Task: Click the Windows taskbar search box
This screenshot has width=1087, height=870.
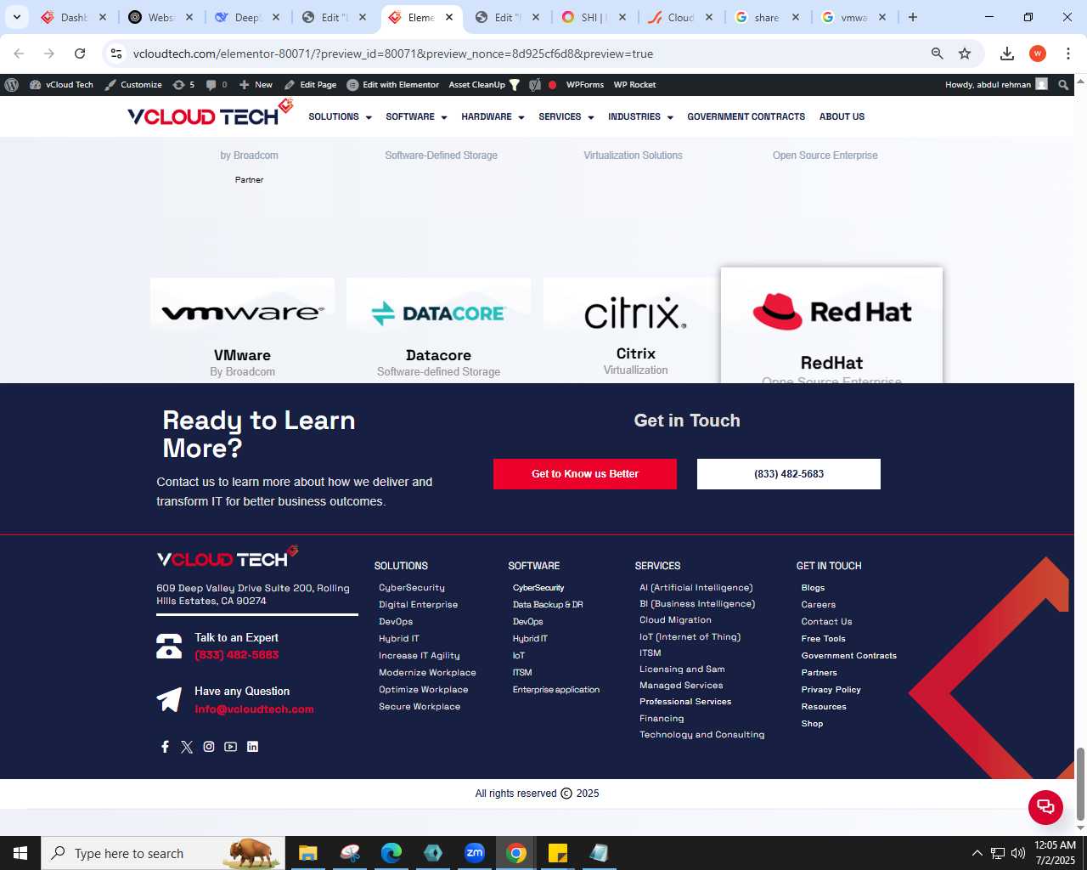Action: point(161,853)
